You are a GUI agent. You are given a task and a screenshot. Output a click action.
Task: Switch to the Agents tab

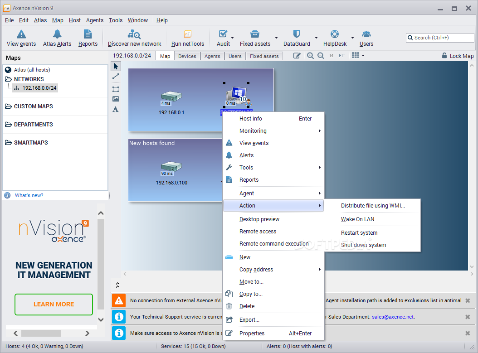click(212, 56)
